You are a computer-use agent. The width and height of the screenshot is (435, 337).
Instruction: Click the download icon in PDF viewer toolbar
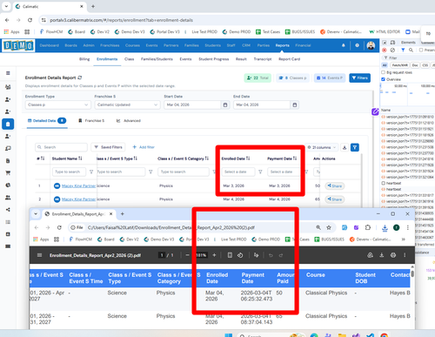(x=382, y=255)
